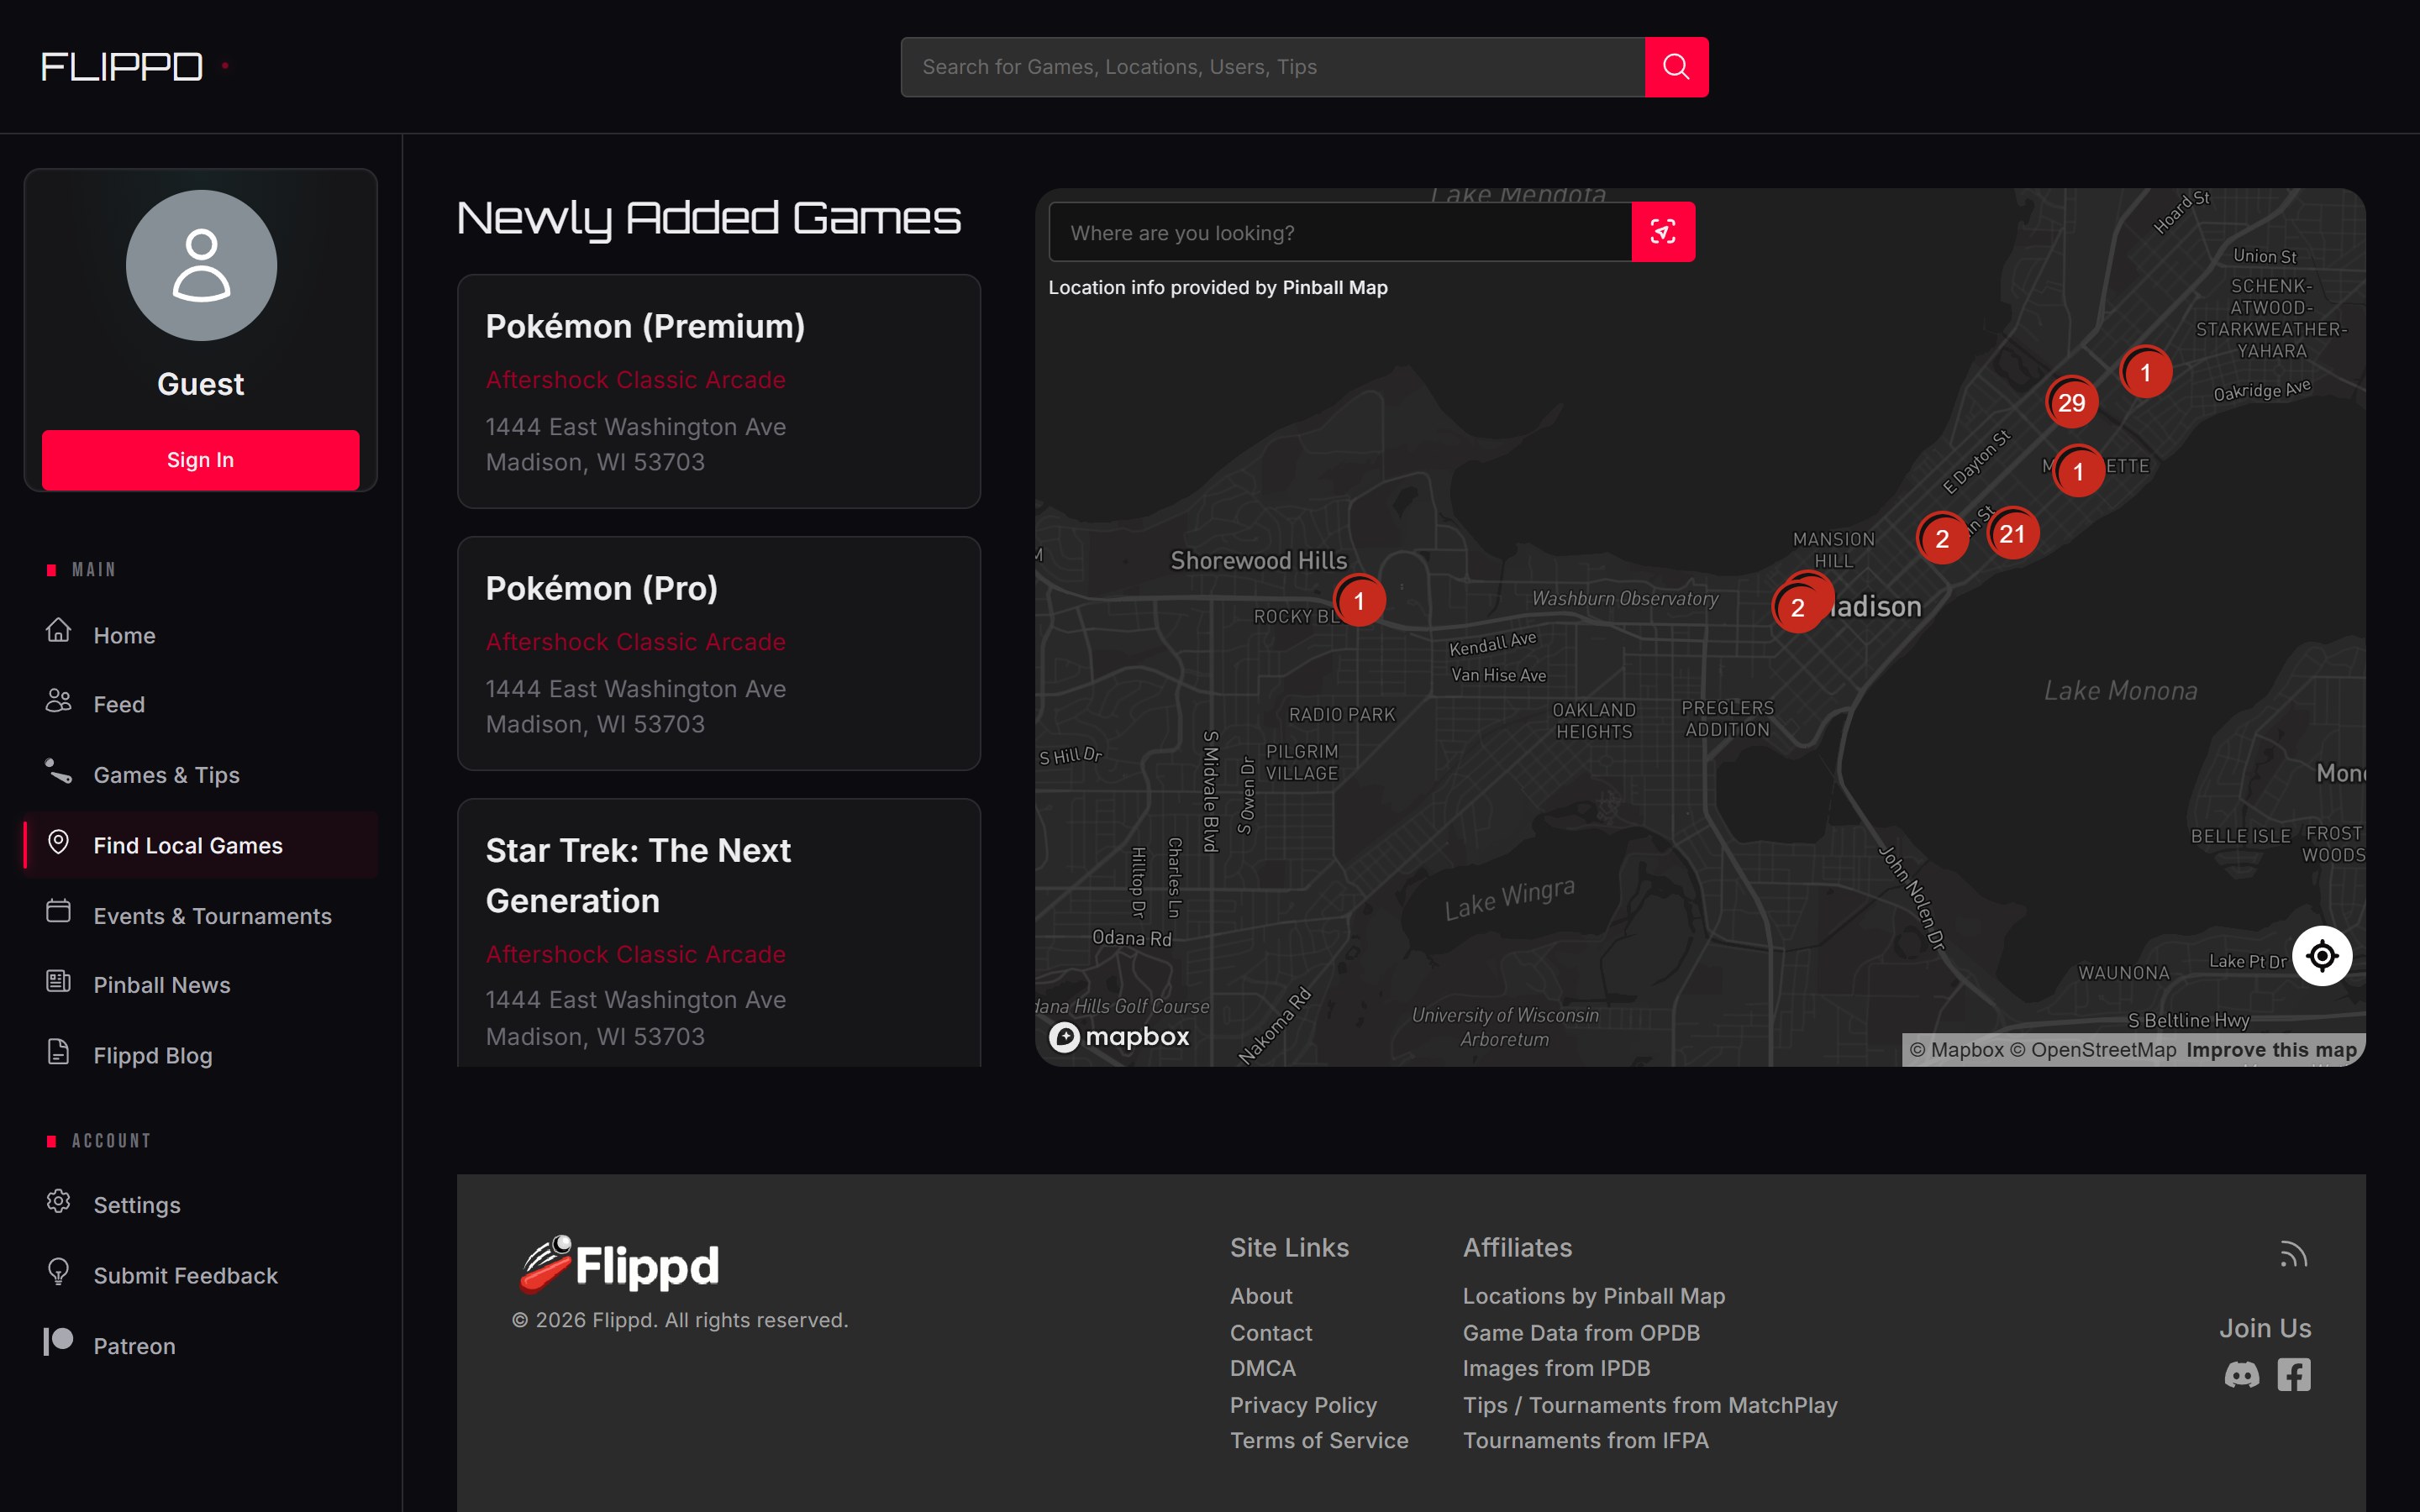Open the Contact footer link
The image size is (2420, 1512).
(1271, 1333)
